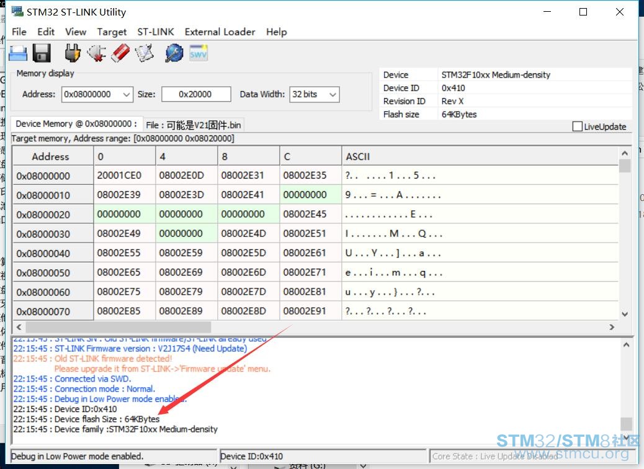The height and width of the screenshot is (469, 644).
Task: Switch to Device Memory @ 0x08000000 tab
Action: coord(76,124)
